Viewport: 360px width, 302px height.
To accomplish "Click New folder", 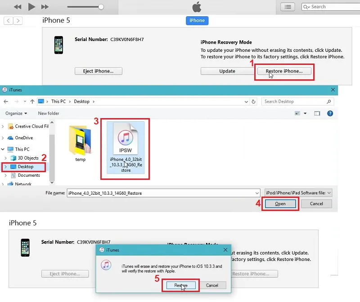I will [x=49, y=114].
